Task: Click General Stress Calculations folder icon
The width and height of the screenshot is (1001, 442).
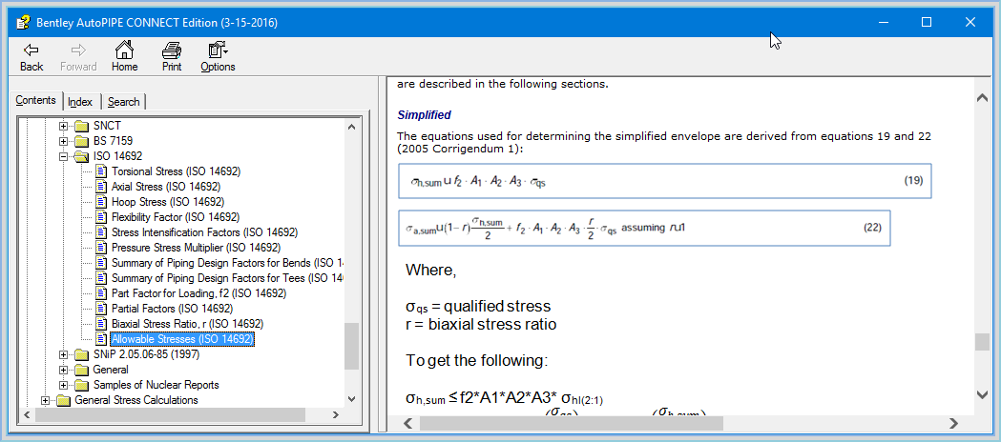Action: tap(63, 400)
